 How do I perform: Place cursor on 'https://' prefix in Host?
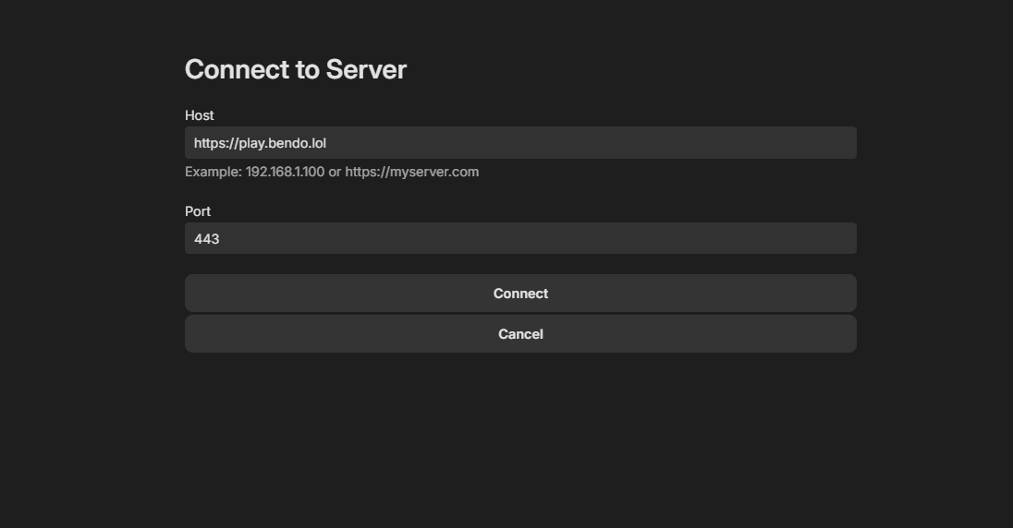tap(214, 143)
